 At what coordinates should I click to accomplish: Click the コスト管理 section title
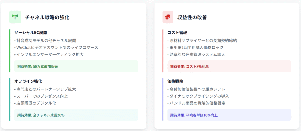coord(177,33)
